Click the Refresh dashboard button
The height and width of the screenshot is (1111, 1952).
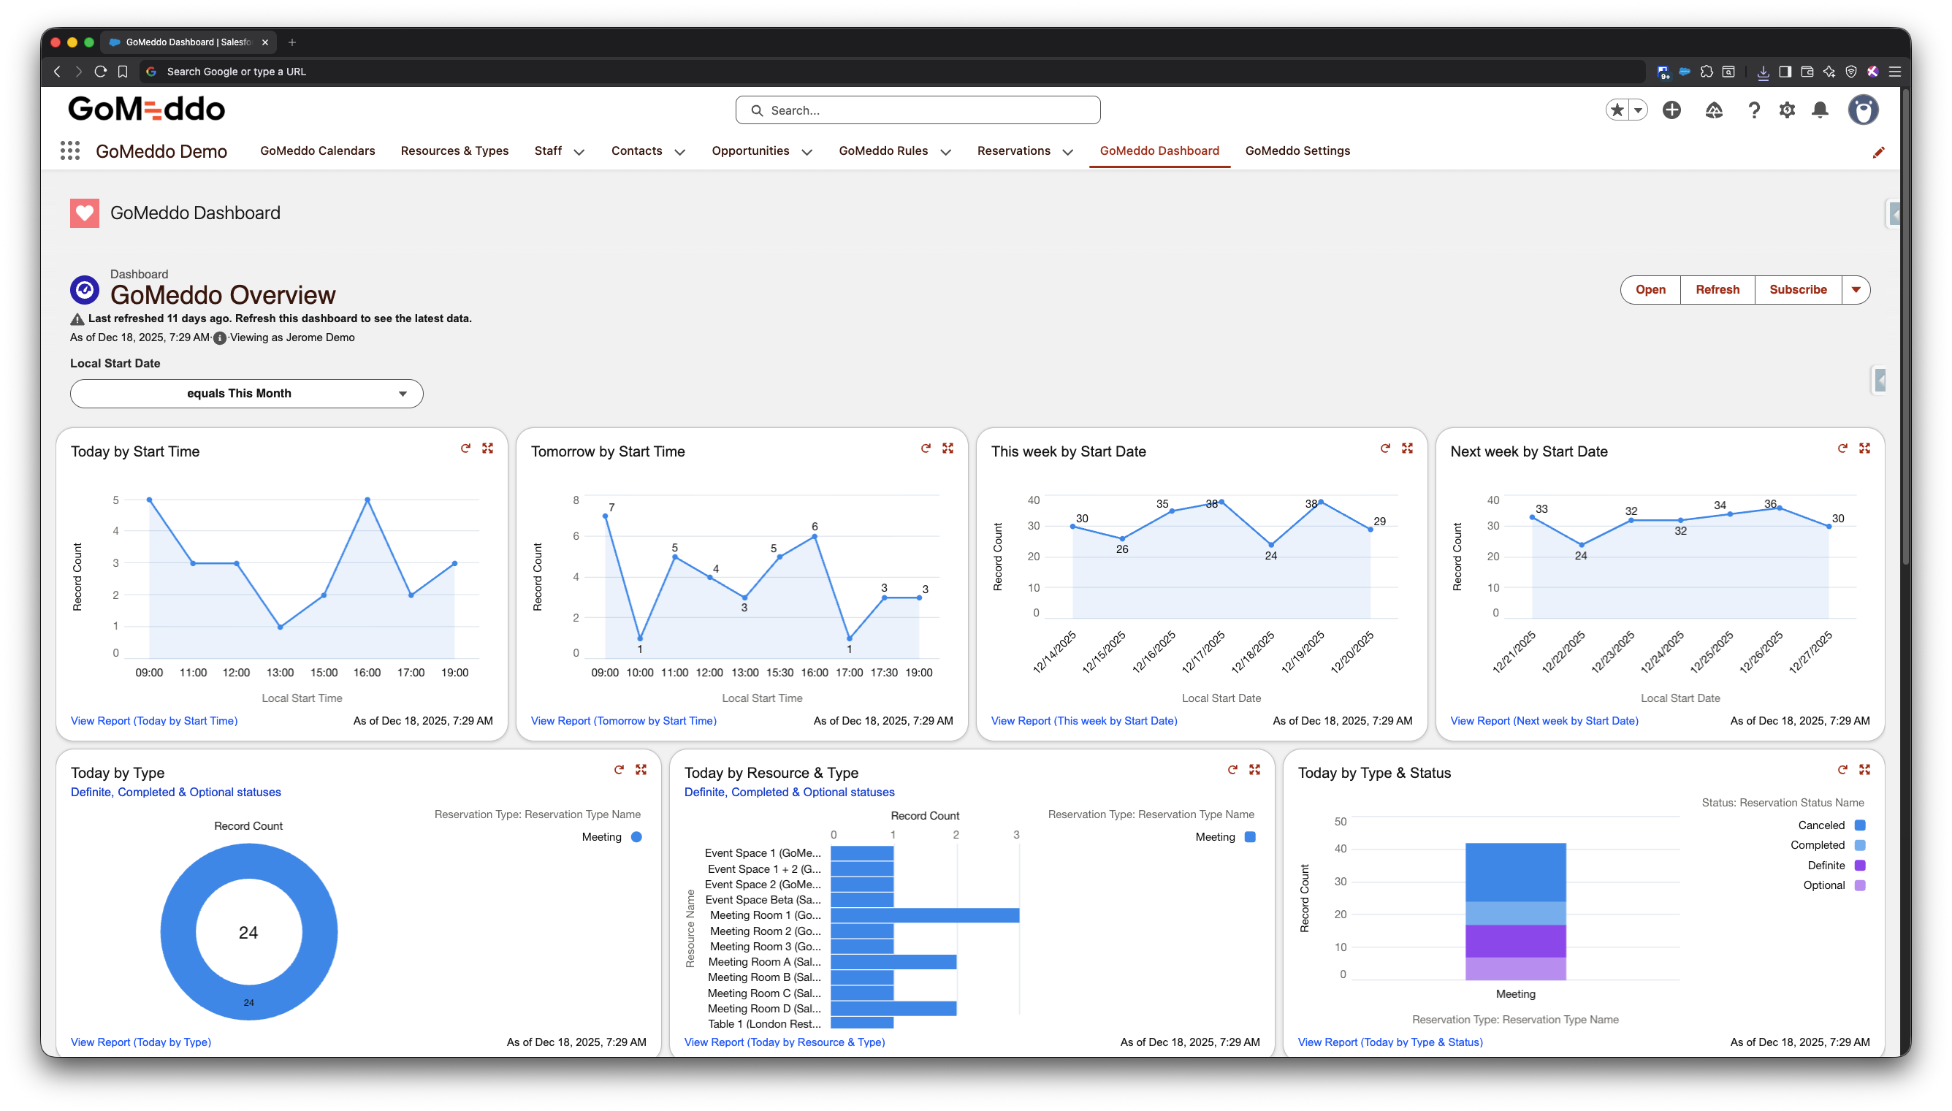pos(1716,290)
